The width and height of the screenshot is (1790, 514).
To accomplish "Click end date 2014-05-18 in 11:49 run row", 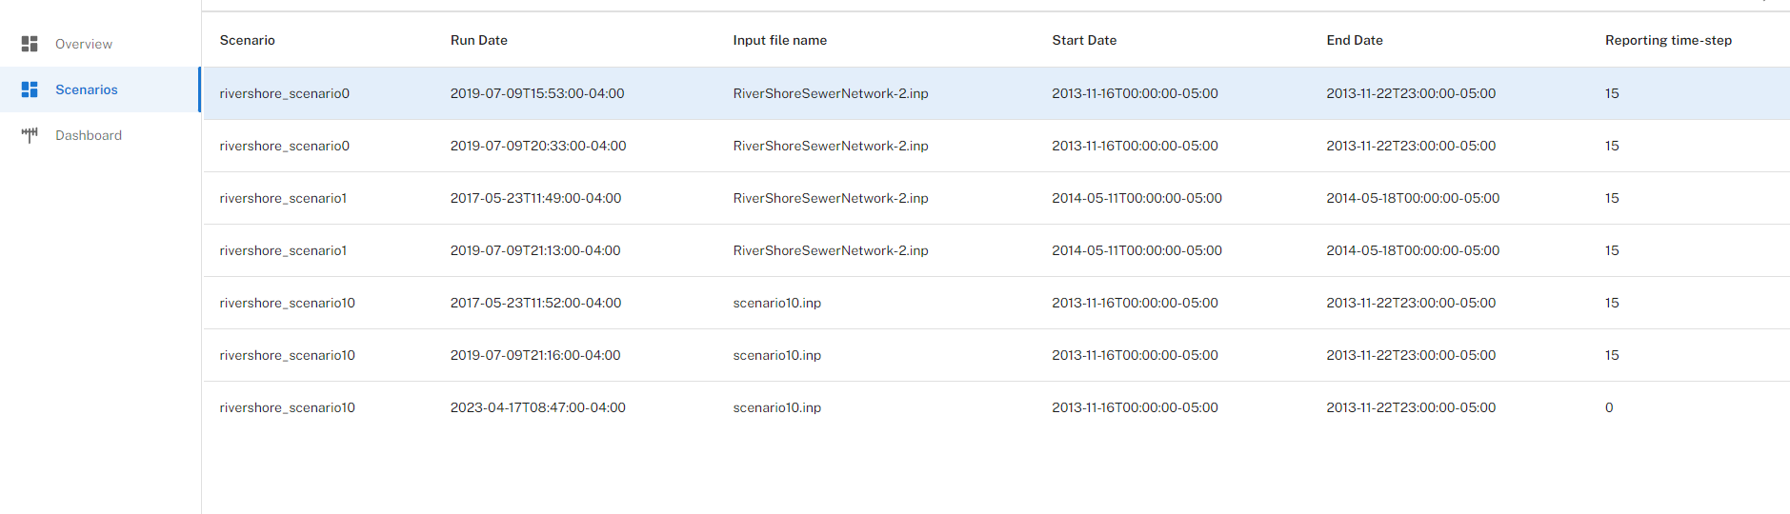I will coord(1413,198).
